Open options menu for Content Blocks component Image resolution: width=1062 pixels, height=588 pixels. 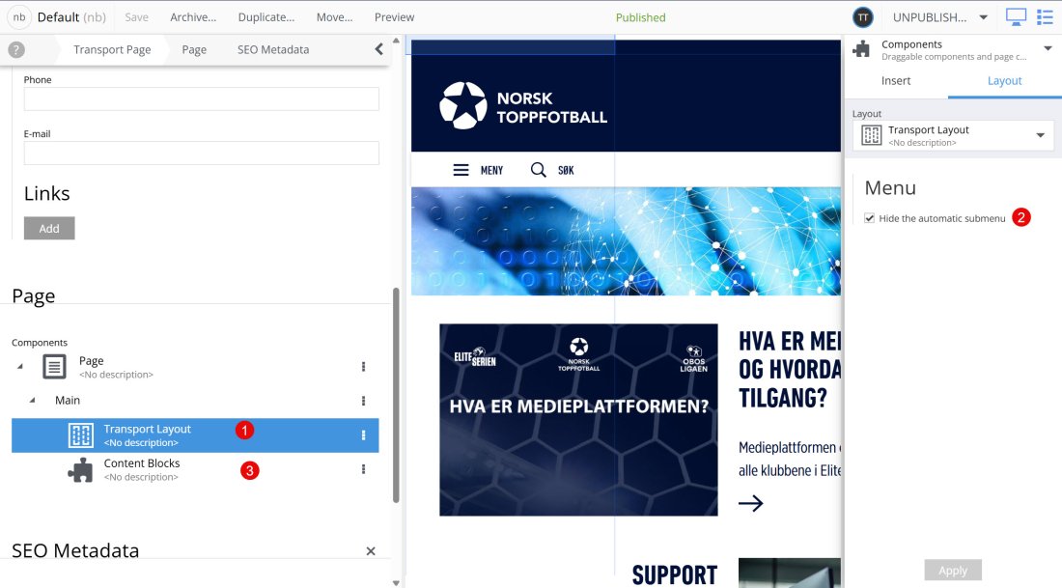coord(363,469)
